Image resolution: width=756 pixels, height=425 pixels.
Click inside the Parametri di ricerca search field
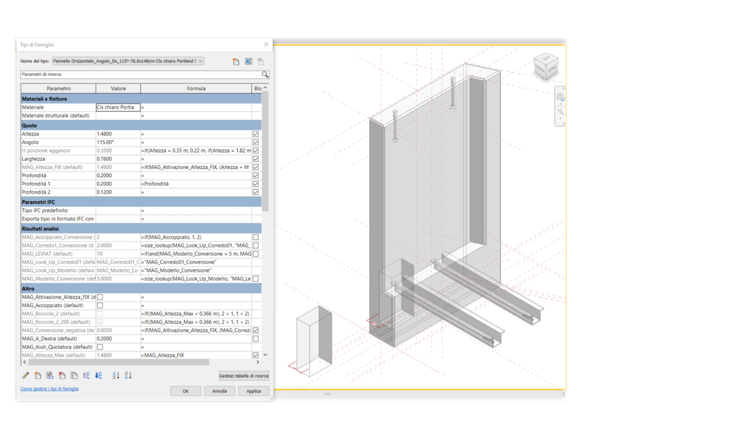[x=138, y=75]
